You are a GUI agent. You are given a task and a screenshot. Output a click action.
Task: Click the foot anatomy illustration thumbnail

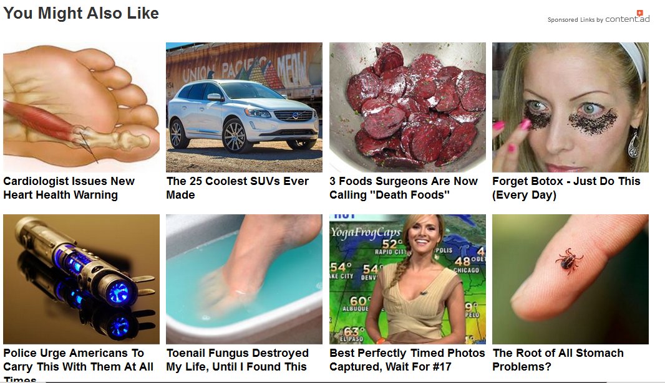pyautogui.click(x=82, y=107)
